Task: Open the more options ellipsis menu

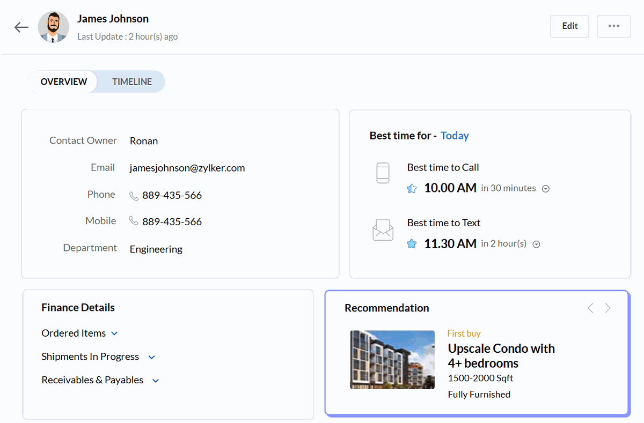Action: 614,26
